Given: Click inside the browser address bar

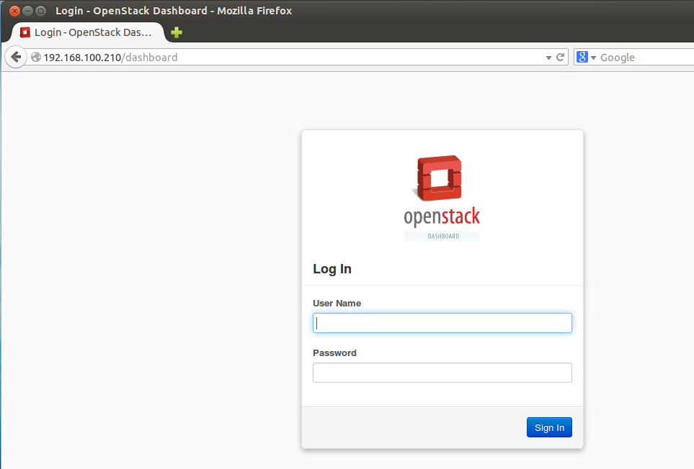Looking at the screenshot, I should click(x=216, y=57).
